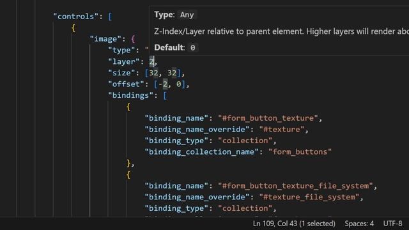Click the "#form_button_texture" string value

[268, 118]
